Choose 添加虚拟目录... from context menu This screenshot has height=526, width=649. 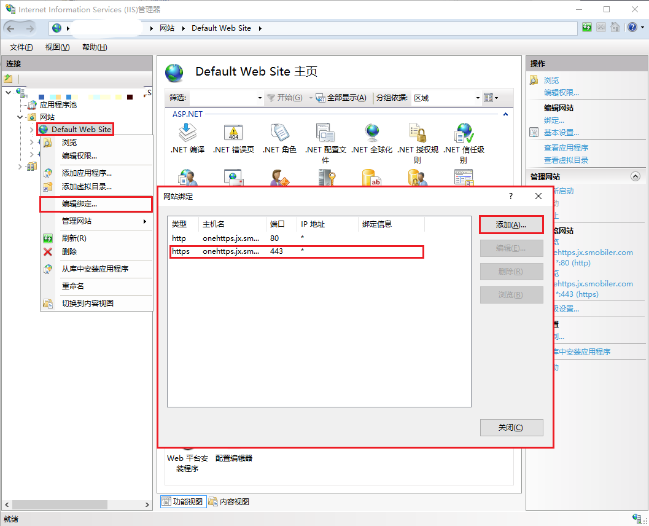(x=96, y=187)
